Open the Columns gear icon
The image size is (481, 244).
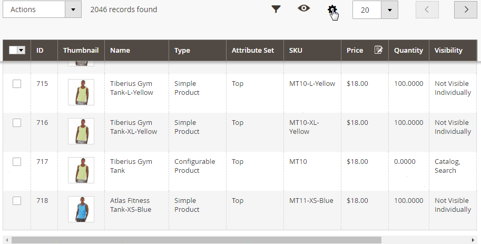[332, 9]
